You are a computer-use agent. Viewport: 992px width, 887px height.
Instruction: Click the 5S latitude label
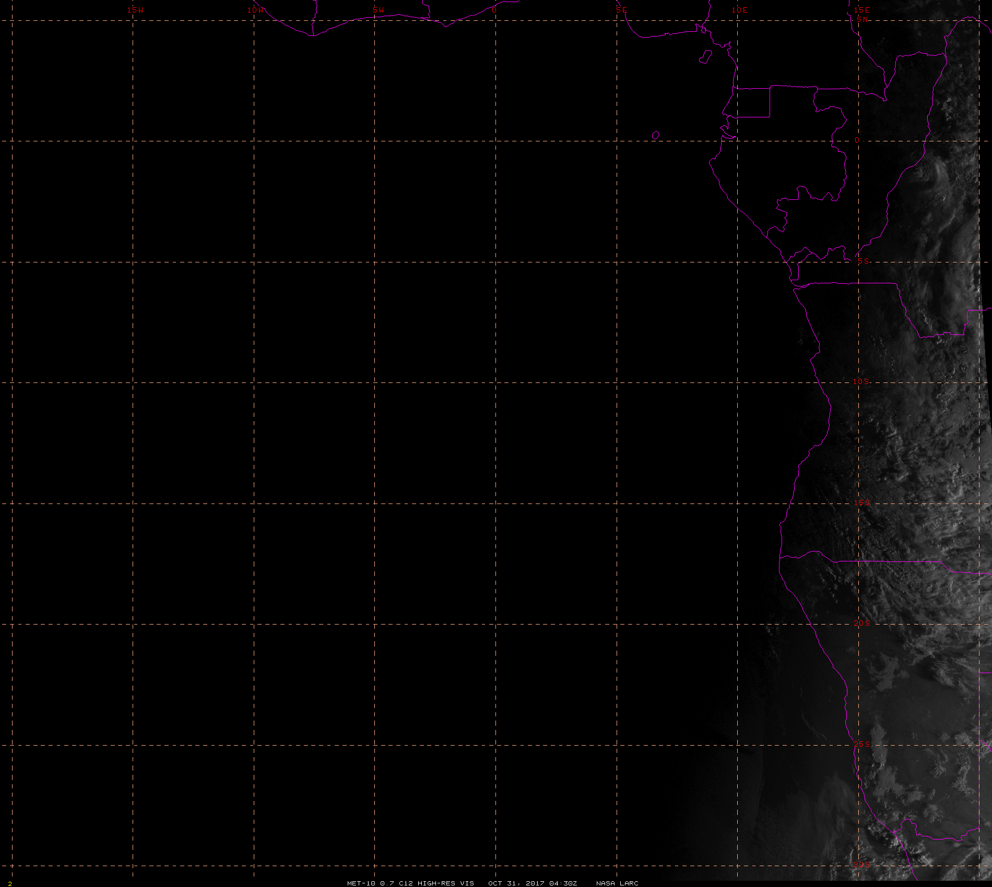(864, 261)
